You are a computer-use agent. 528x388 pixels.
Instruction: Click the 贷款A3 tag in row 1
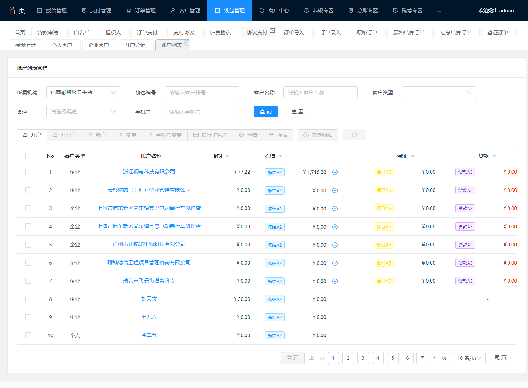(465, 172)
